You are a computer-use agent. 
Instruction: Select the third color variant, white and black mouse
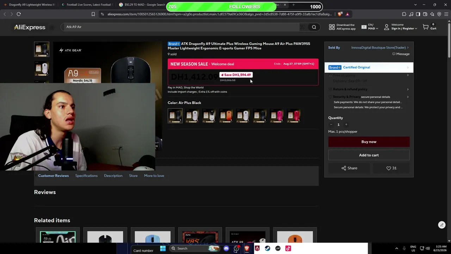coord(209,116)
